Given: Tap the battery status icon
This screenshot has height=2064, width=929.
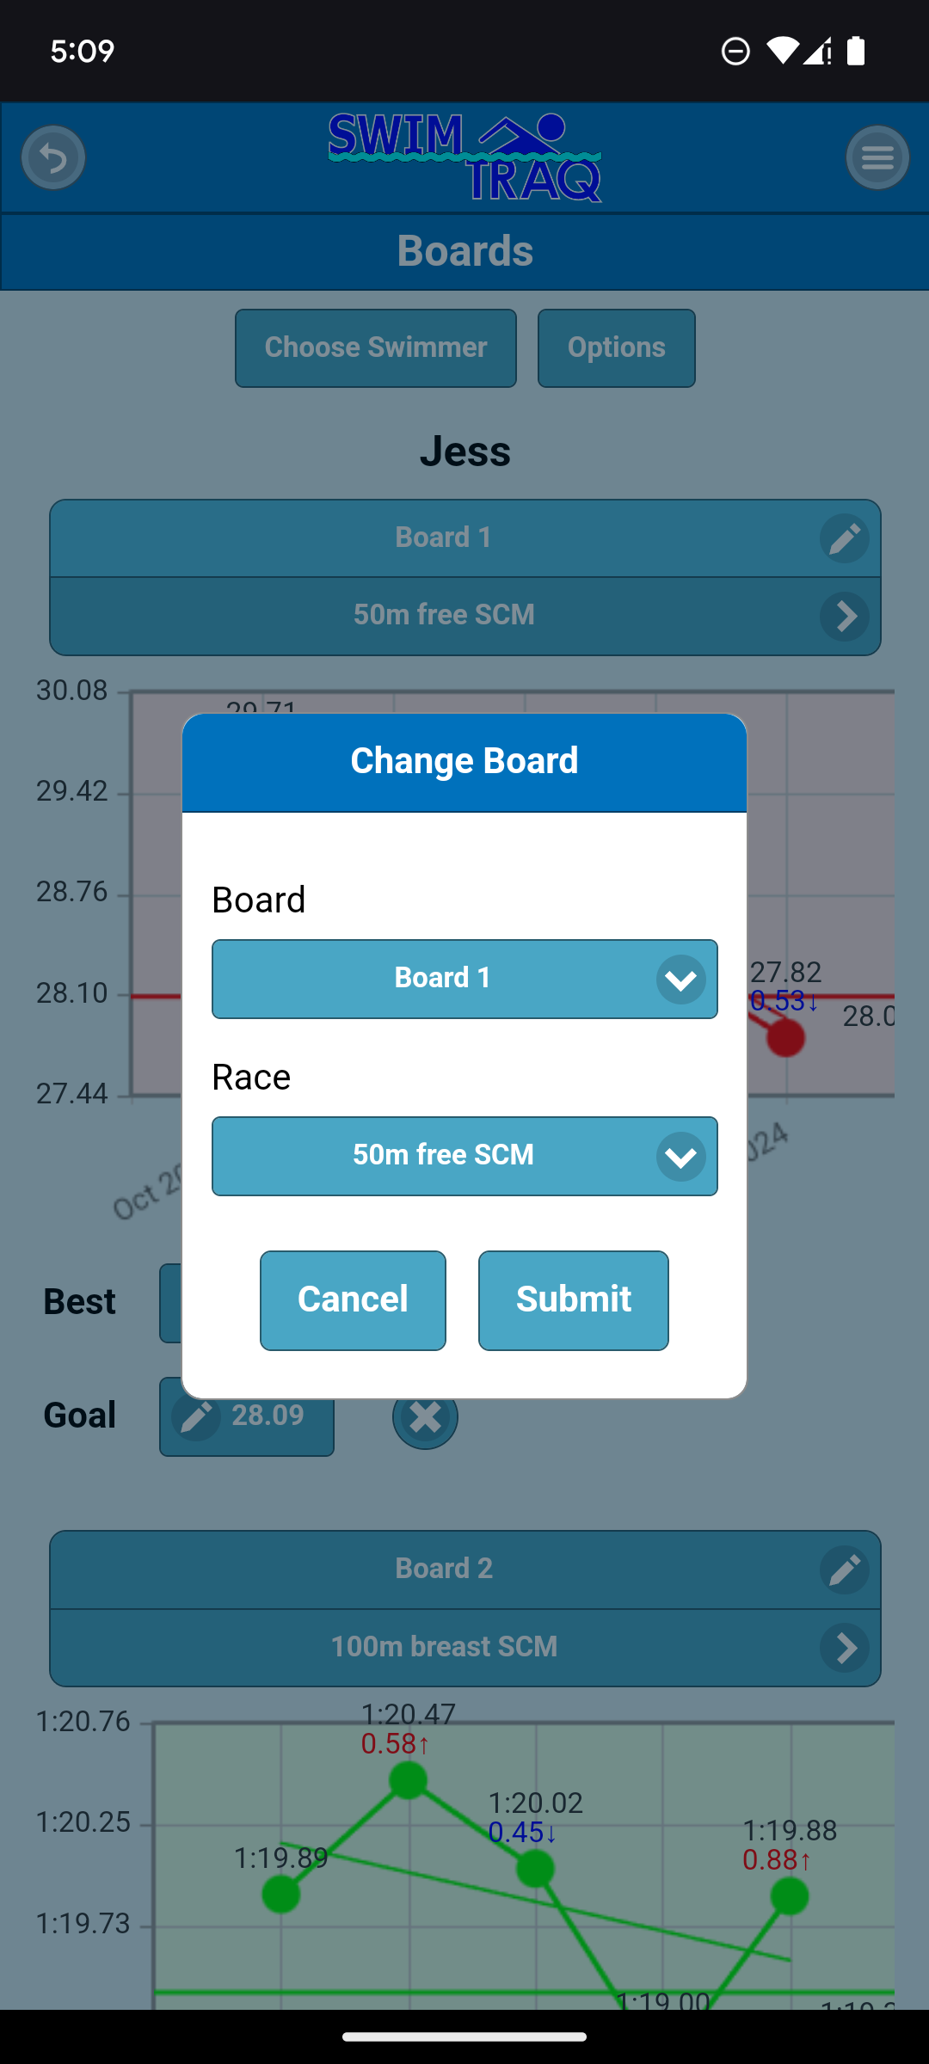Looking at the screenshot, I should (x=856, y=51).
